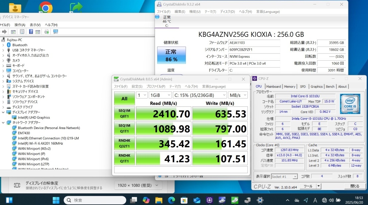Open プロファイル(P) menu in CrystalDiskMark
Screen dimensions: 368x205
point(156,86)
